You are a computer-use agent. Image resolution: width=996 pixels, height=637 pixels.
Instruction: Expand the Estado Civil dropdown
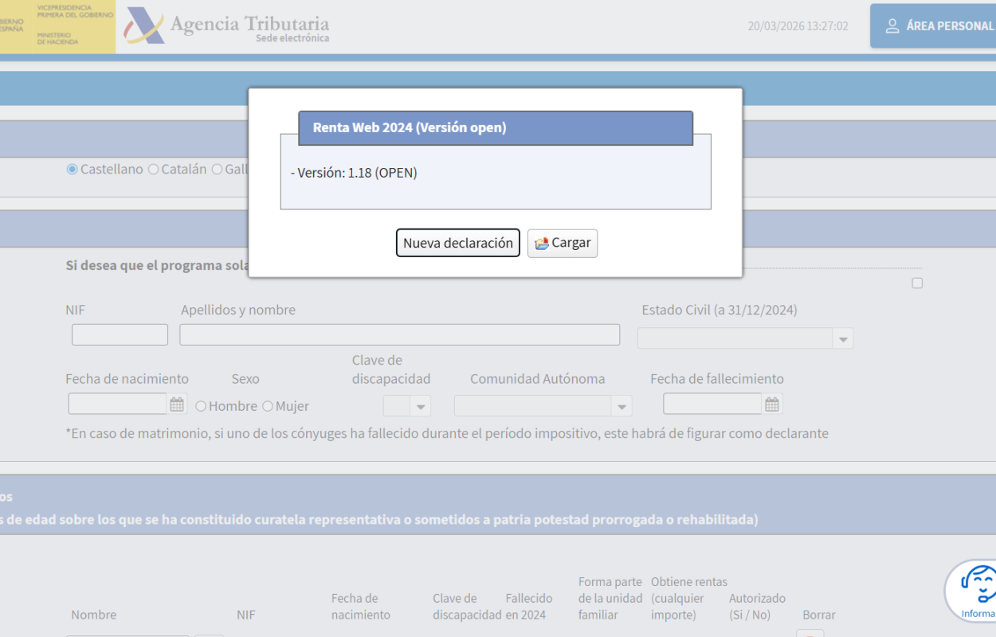point(842,339)
